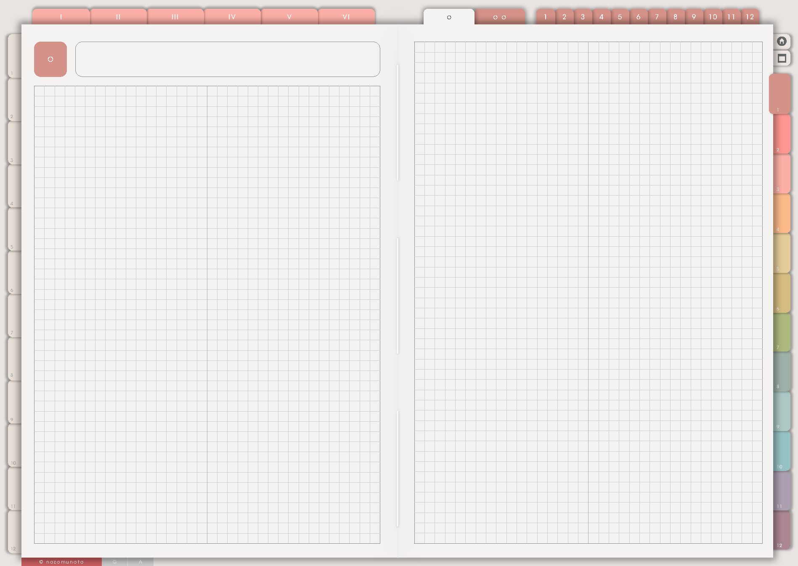Screen dimensions: 798x566
Task: Open left edge tab 4
Action: 15,186
